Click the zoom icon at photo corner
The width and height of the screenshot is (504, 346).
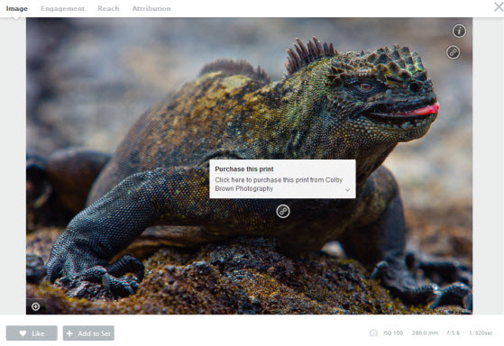click(36, 306)
